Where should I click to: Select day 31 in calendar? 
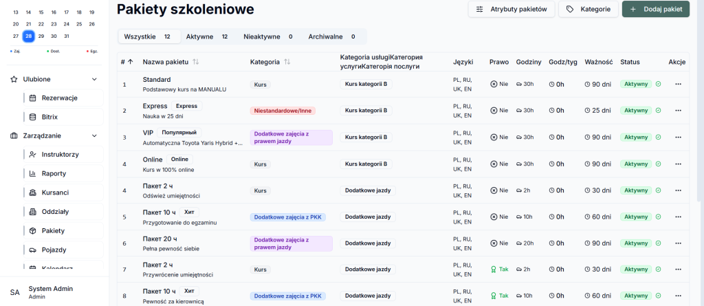[x=67, y=36]
